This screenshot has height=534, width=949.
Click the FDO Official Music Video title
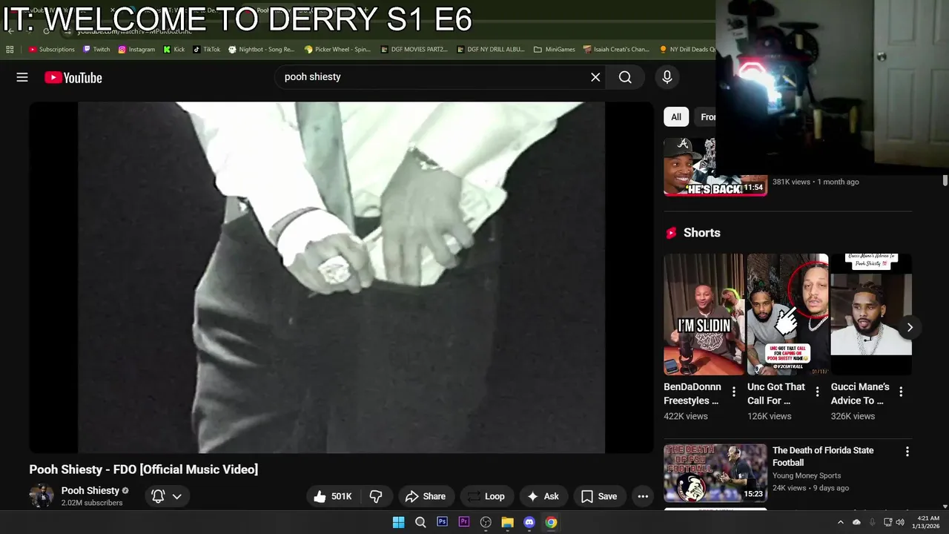click(x=144, y=469)
